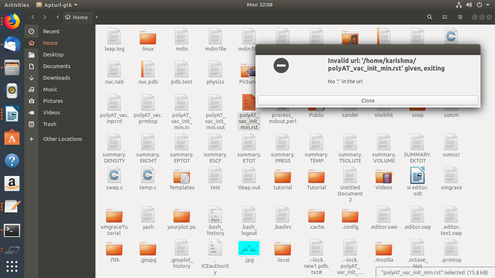
Task: Select Downloads in the sidebar
Action: click(56, 78)
